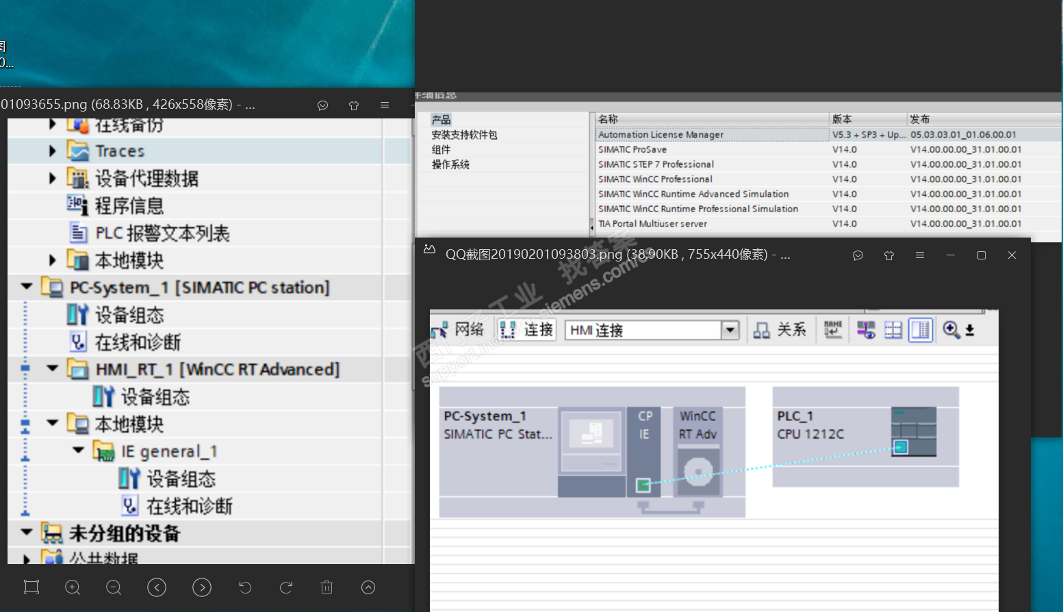Click the 未分组的设备 network icon
1063x612 pixels.
[52, 533]
